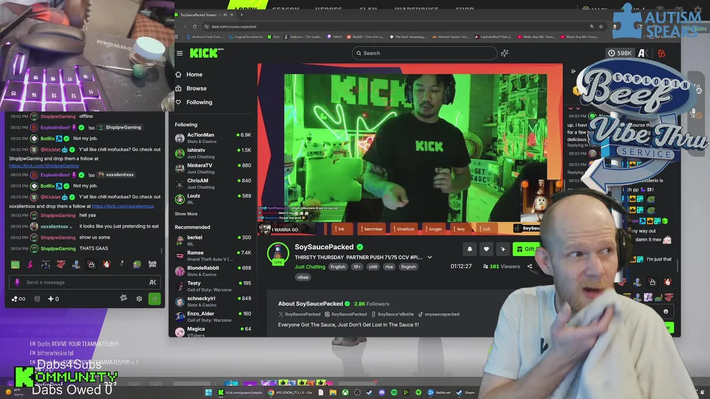Open the Windows Start button
710x399 pixels.
coord(209,392)
